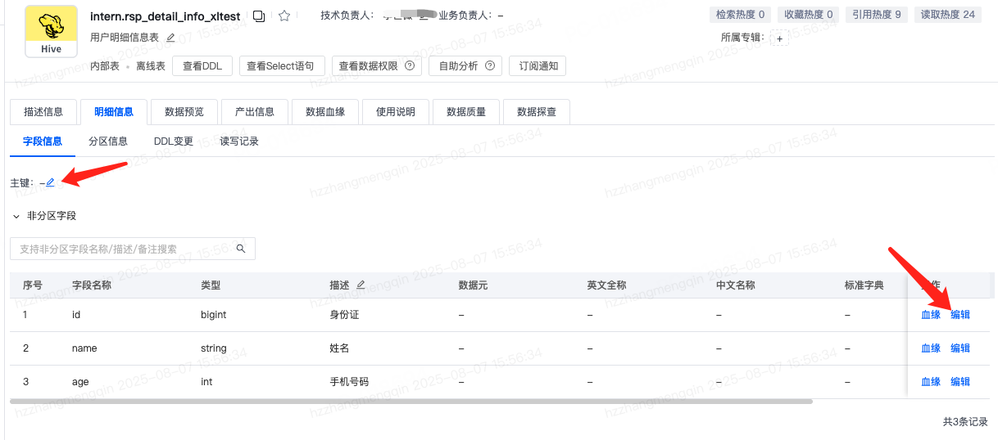Image resolution: width=998 pixels, height=440 pixels.
Task: Collapse the 非分区字段 section
Action: pyautogui.click(x=16, y=216)
